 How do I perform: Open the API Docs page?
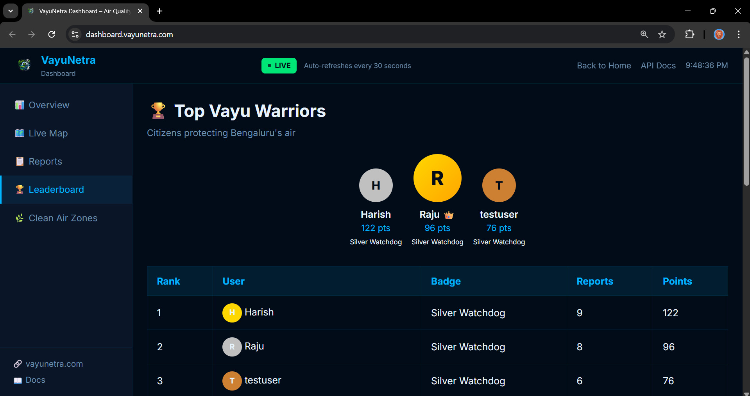[x=658, y=65]
